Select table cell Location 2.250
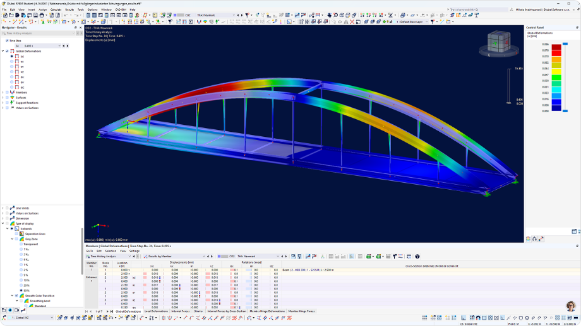 coord(123,285)
